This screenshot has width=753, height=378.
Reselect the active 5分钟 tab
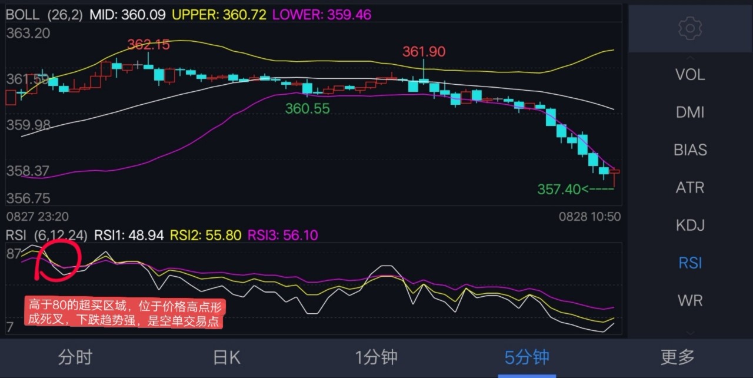[x=527, y=357]
